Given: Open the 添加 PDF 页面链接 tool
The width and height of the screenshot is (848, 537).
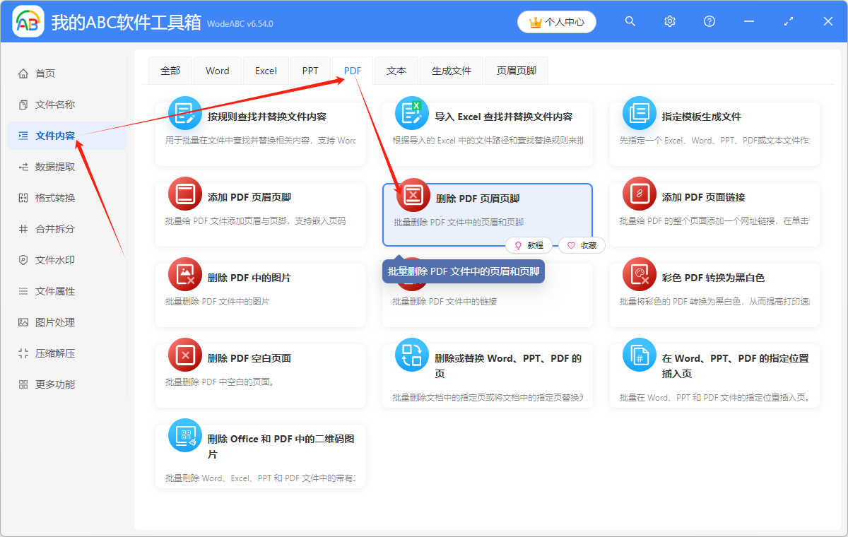Looking at the screenshot, I should (x=714, y=205).
